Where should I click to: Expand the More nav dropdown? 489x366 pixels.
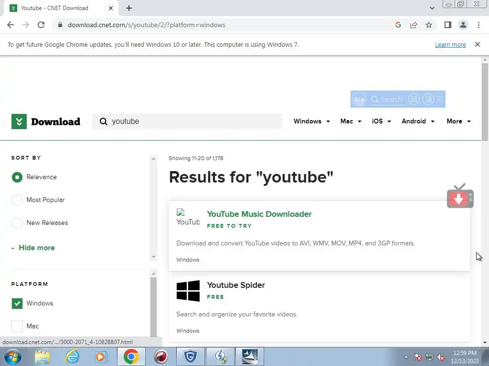pos(458,122)
